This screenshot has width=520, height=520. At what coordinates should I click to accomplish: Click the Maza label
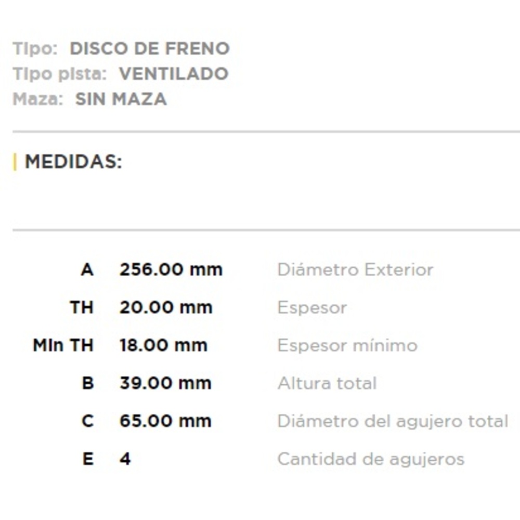[37, 99]
